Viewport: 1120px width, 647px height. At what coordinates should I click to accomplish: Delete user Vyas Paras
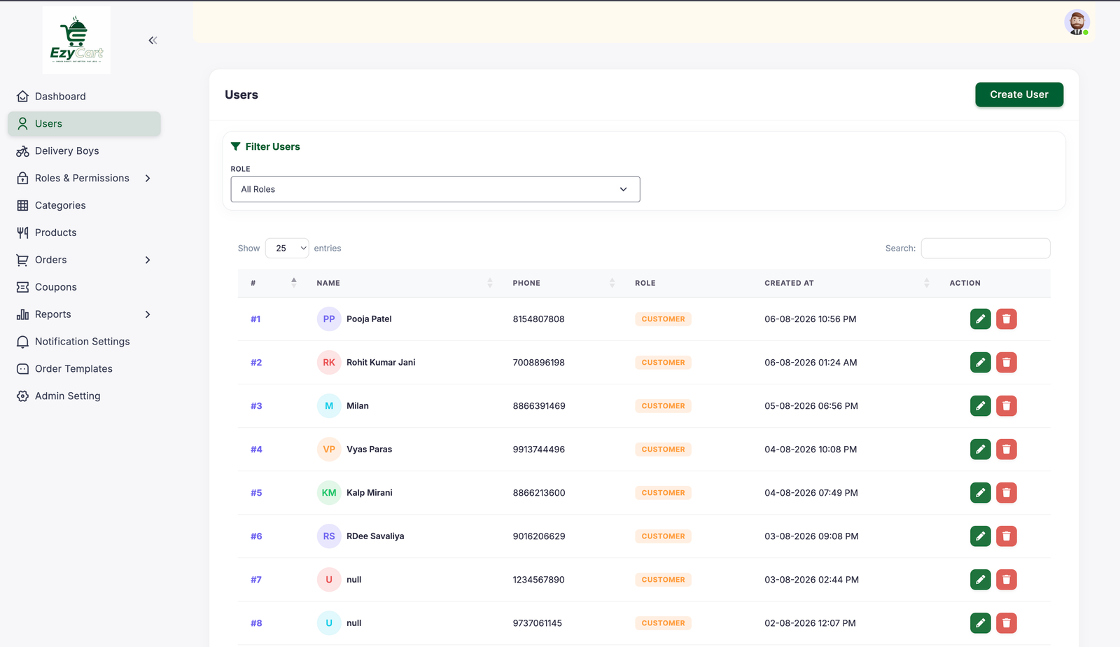(1006, 450)
